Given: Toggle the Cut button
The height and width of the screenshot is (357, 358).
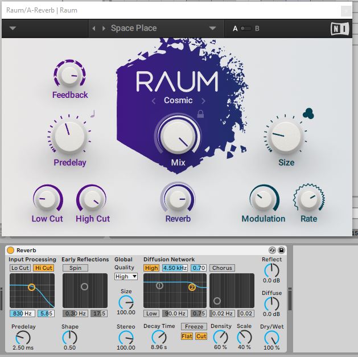Looking at the screenshot, I should pos(201,336).
